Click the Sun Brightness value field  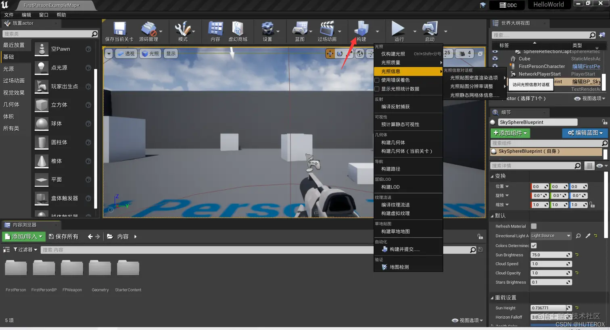pyautogui.click(x=551, y=255)
